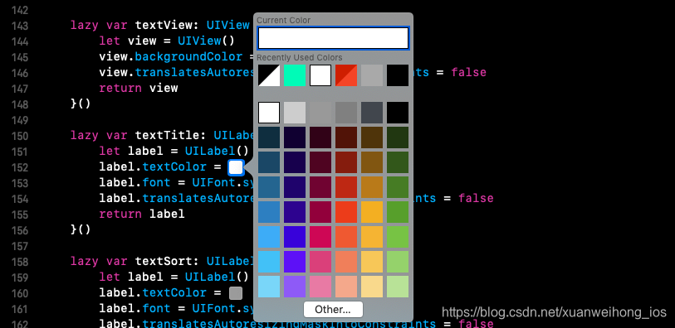Choose the pastel lavender bottom-row swatch
The image size is (675, 328).
pos(295,287)
